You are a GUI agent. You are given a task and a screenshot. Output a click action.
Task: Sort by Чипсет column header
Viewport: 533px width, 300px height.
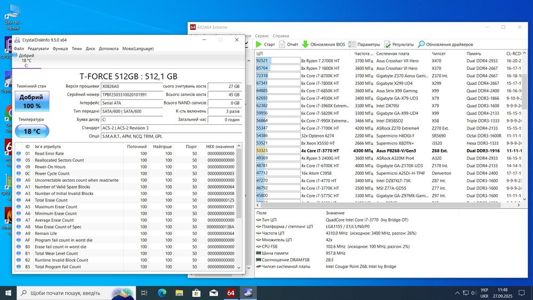[447, 54]
